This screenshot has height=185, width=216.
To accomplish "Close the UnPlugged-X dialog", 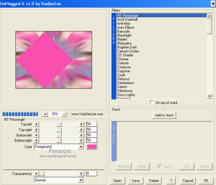I will (213, 4).
